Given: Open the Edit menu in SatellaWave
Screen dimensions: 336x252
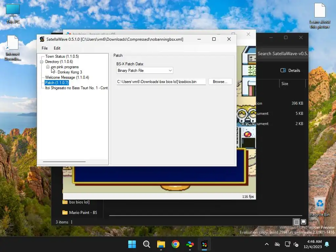Looking at the screenshot, I should pyautogui.click(x=57, y=48).
